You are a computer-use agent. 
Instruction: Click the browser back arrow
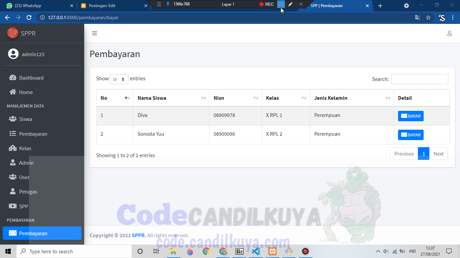7,17
